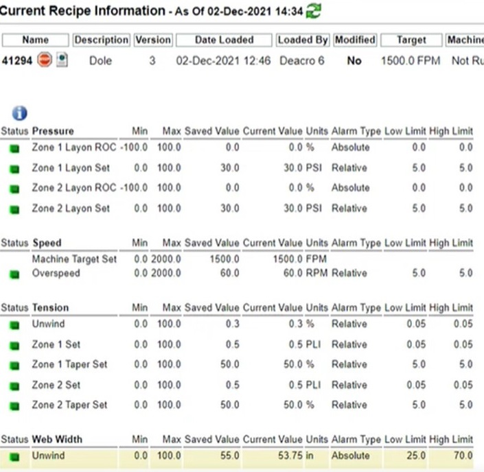Click Zone 2 Layon Set status indicator
Image resolution: width=484 pixels, height=472 pixels.
click(x=14, y=209)
